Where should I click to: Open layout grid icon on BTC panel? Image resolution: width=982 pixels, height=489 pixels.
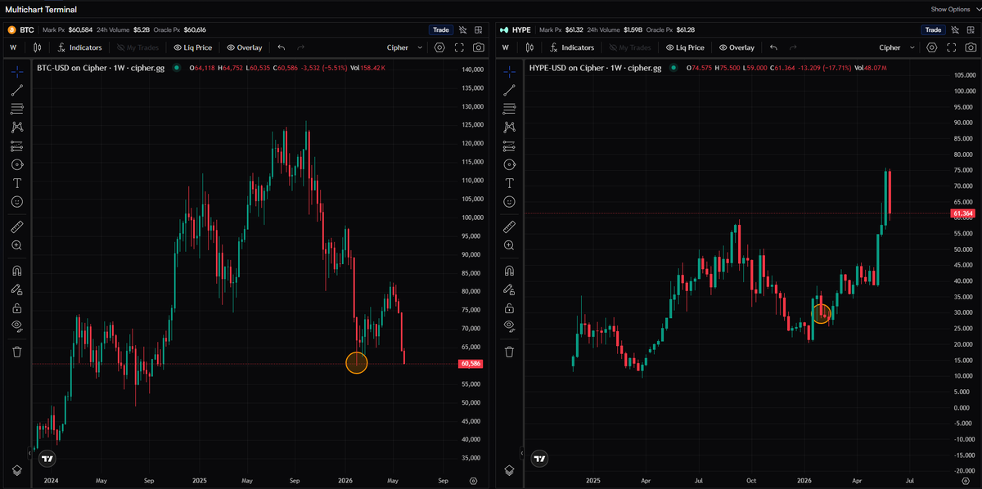[x=480, y=29]
